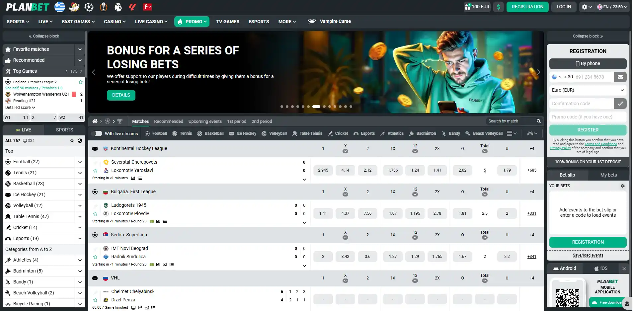Open the Euro (EUR) currency dropdown
The image size is (633, 311).
click(588, 90)
